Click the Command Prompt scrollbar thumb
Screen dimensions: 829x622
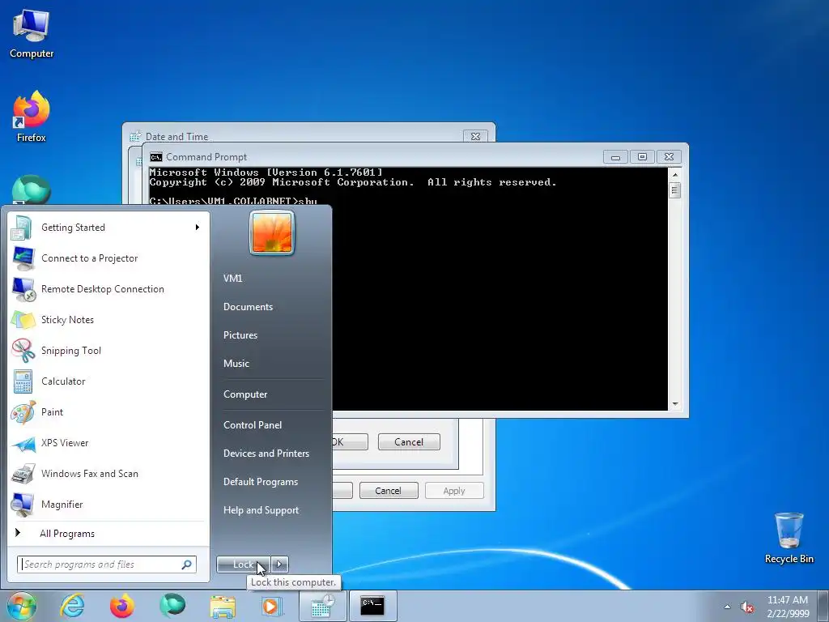pos(675,190)
